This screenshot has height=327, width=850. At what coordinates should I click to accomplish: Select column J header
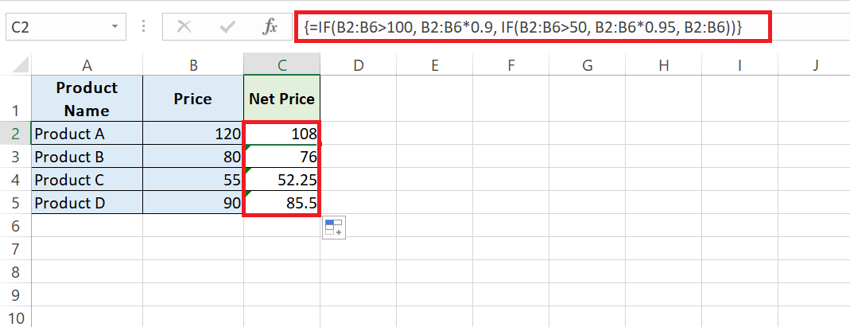[x=814, y=65]
